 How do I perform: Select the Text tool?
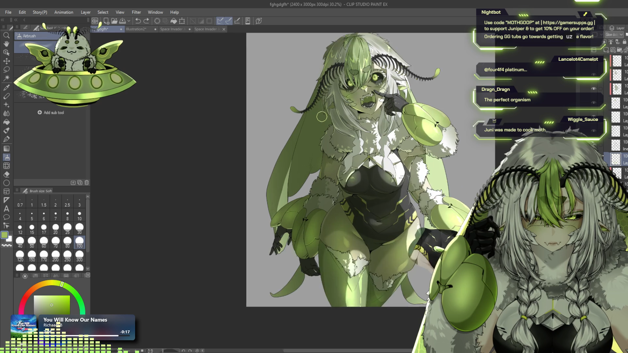(x=6, y=209)
